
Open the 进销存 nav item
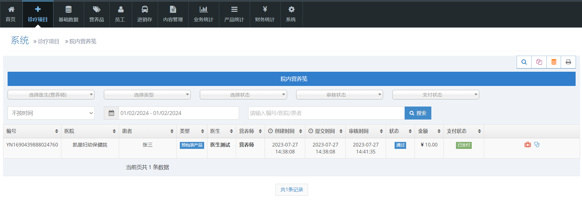[x=145, y=14]
